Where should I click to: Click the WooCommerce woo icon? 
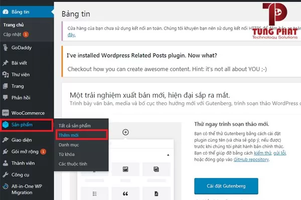(6, 113)
